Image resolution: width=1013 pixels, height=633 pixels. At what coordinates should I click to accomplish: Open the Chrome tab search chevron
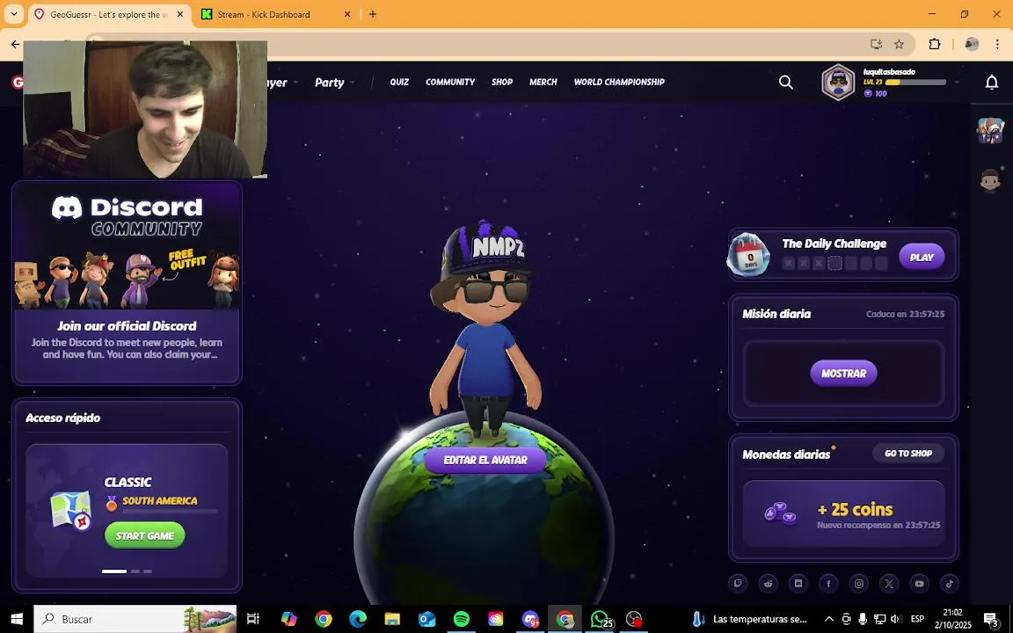pyautogui.click(x=13, y=13)
